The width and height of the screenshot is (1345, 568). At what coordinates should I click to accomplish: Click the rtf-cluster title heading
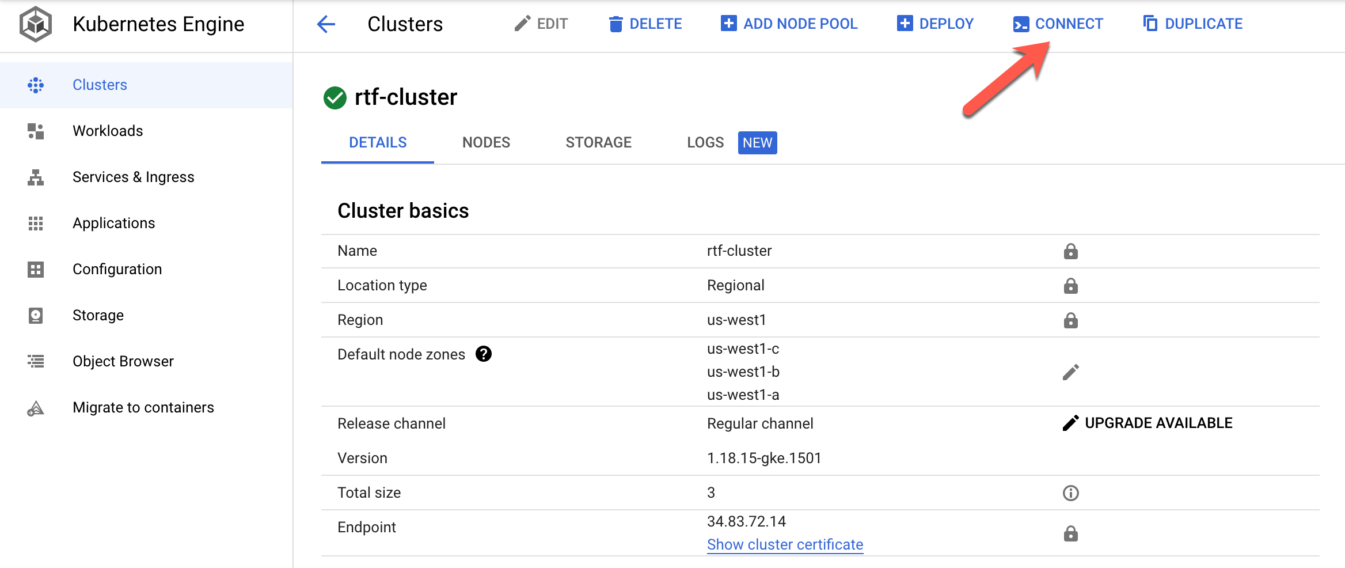click(x=406, y=97)
